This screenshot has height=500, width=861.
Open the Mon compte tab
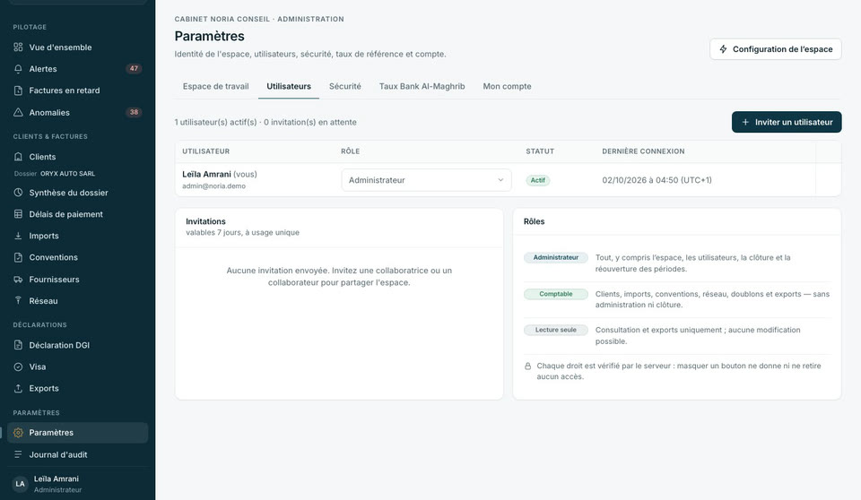click(507, 86)
